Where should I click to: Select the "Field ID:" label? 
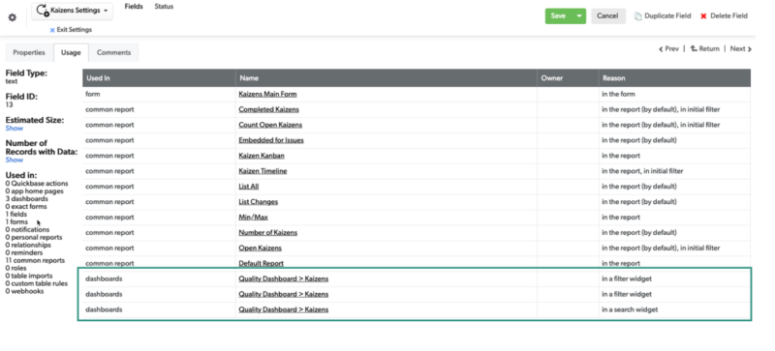(21, 97)
